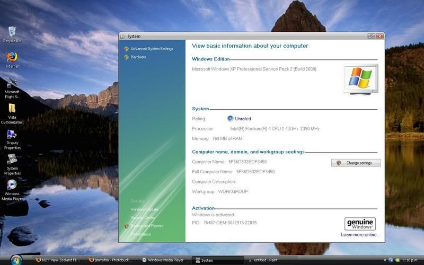Open the Recycle Bin desktop icon
Viewport: 424px width, 265px height.
click(x=12, y=32)
